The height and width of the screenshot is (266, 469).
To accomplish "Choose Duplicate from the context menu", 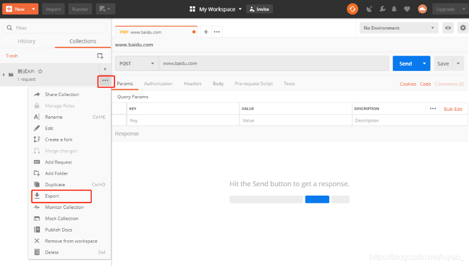I will point(69,185).
